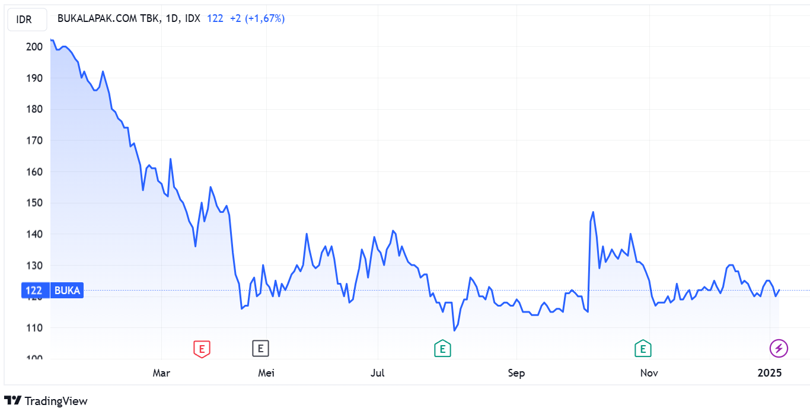Image resolution: width=810 pixels, height=408 pixels.
Task: Open the gray earnings marker near Mei
Action: 260,349
